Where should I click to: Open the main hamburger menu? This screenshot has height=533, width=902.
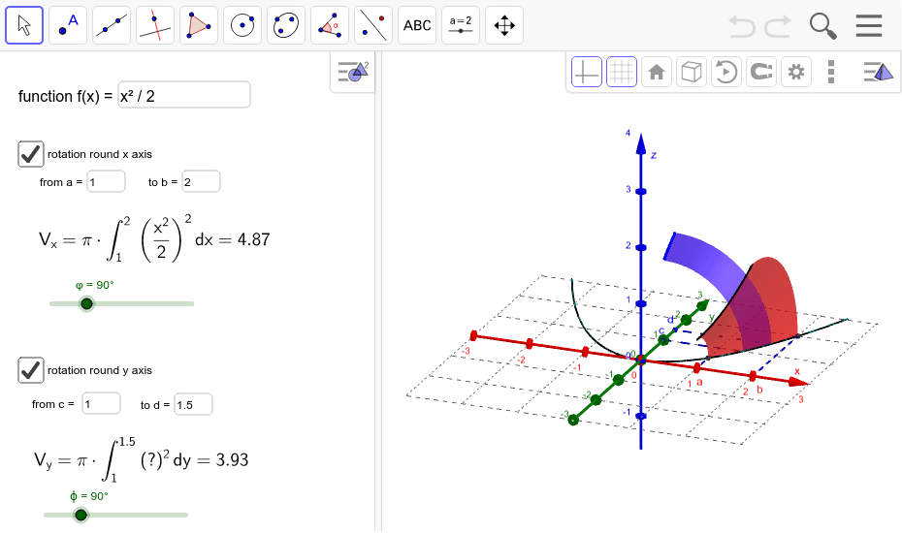(x=869, y=26)
